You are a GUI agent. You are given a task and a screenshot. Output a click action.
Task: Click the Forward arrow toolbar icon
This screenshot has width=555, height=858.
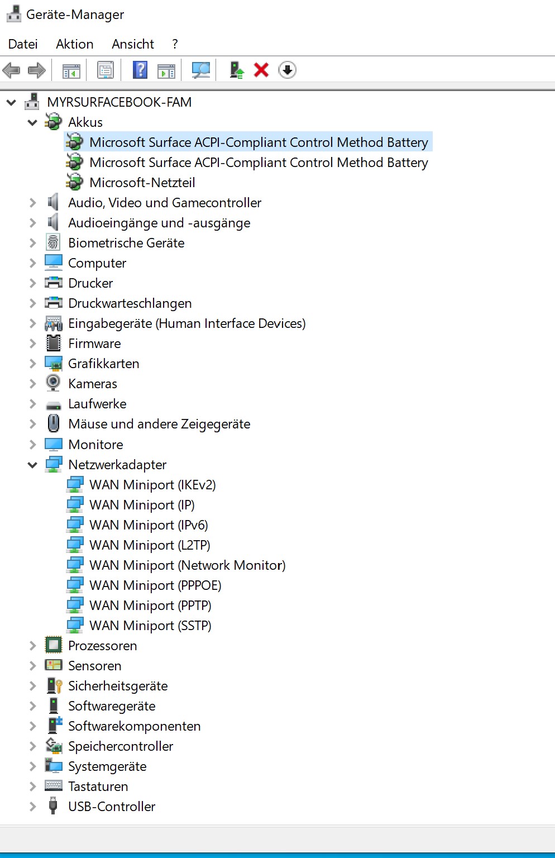click(x=37, y=70)
